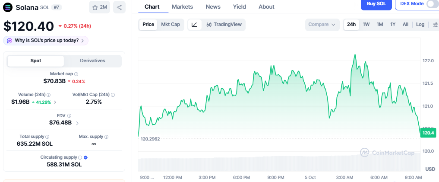This screenshot has width=439, height=182.
Task: Open chart settings sliders icon
Action: (x=435, y=25)
